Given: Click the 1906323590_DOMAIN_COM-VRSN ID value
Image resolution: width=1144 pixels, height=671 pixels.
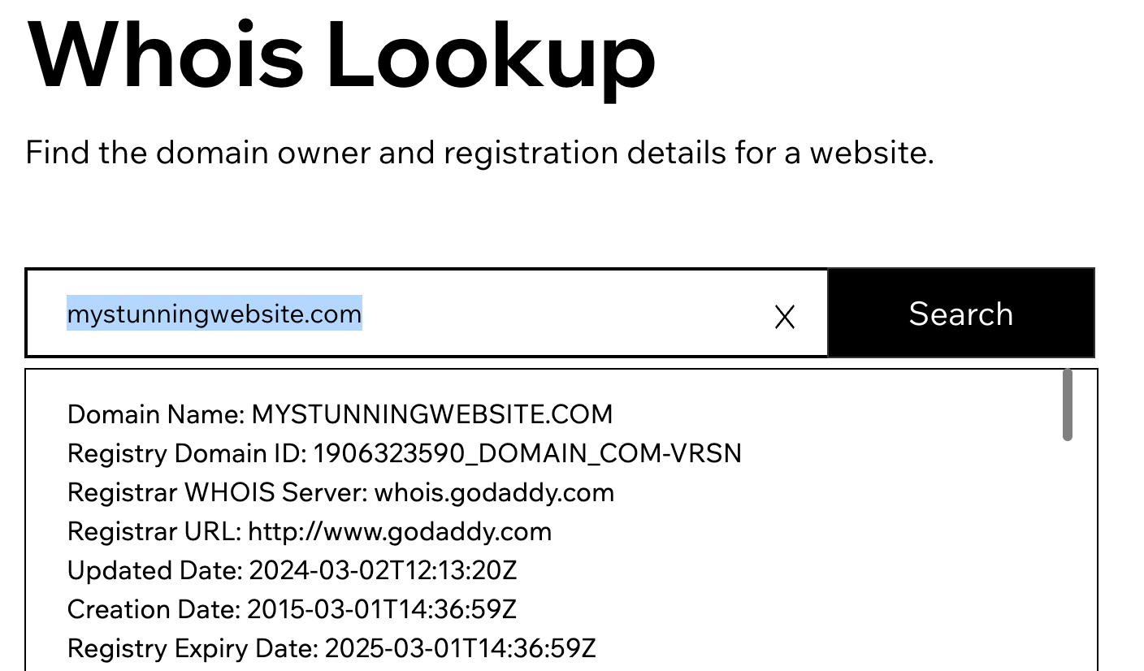Looking at the screenshot, I should click(x=527, y=453).
